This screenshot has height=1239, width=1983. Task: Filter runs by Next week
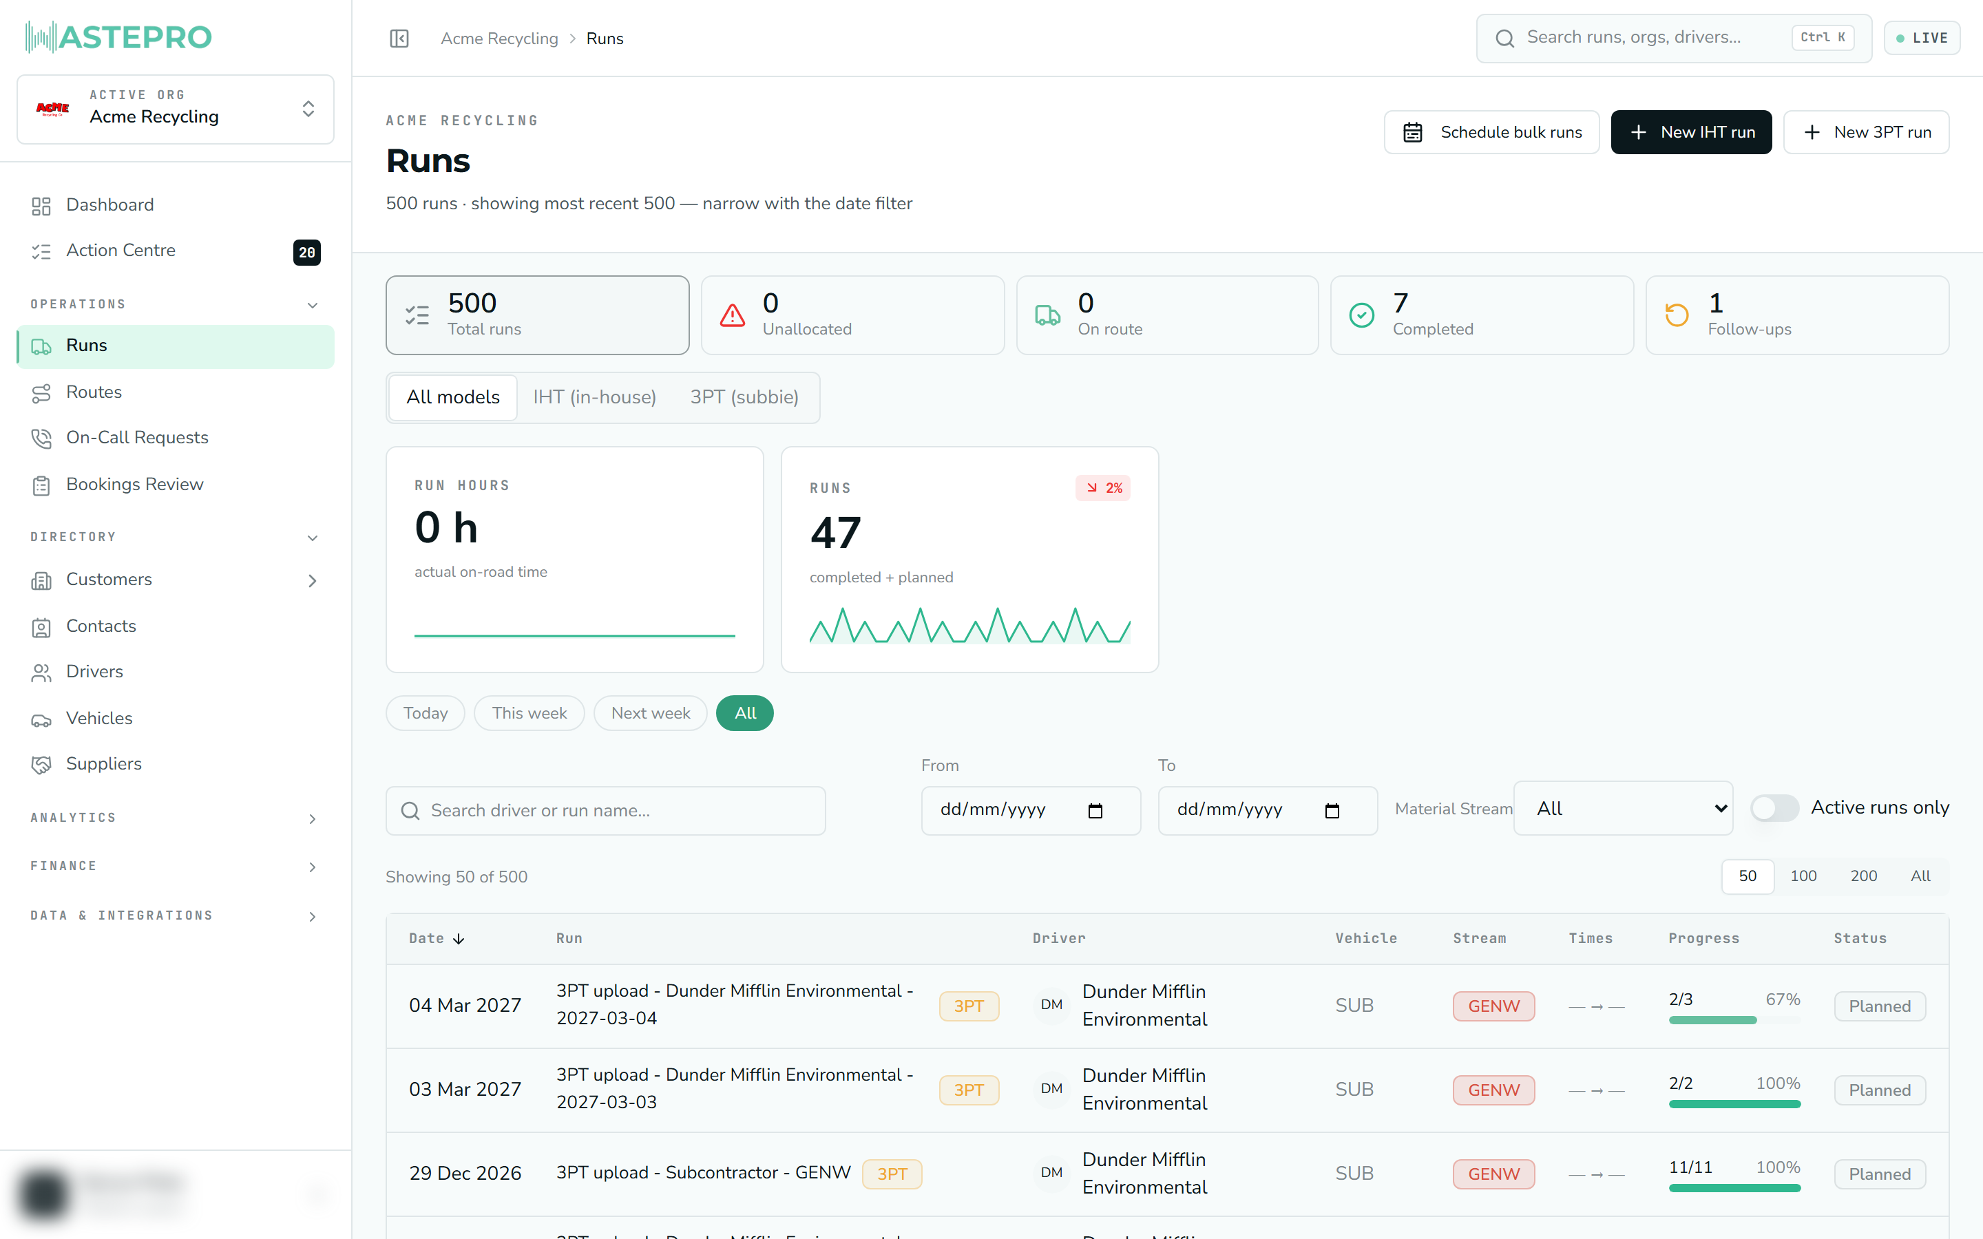point(651,713)
